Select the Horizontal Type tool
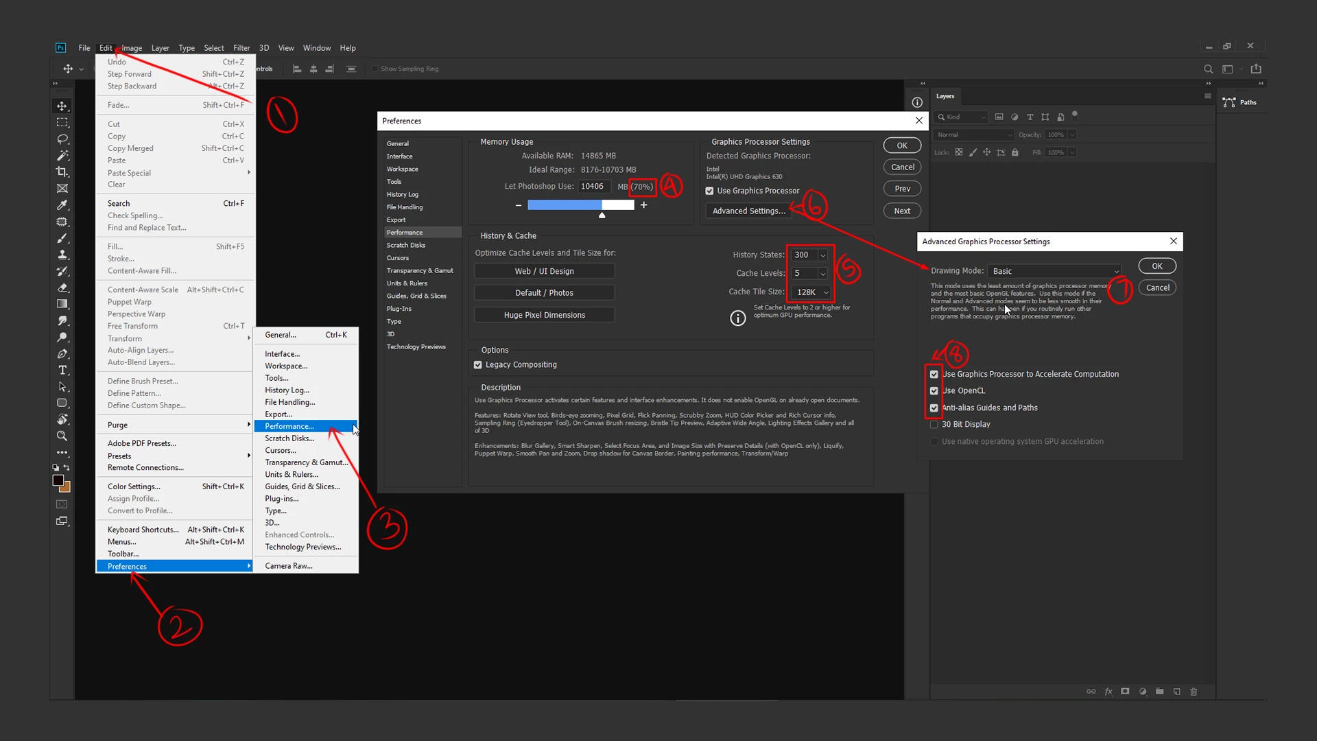 (62, 370)
